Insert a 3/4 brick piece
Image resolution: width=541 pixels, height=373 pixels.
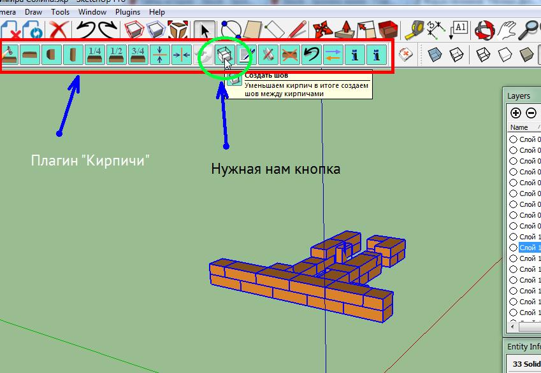[x=138, y=55]
